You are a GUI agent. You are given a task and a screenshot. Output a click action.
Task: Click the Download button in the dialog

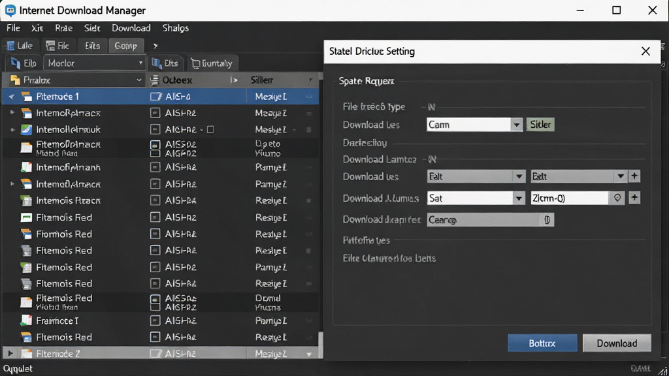tap(617, 343)
